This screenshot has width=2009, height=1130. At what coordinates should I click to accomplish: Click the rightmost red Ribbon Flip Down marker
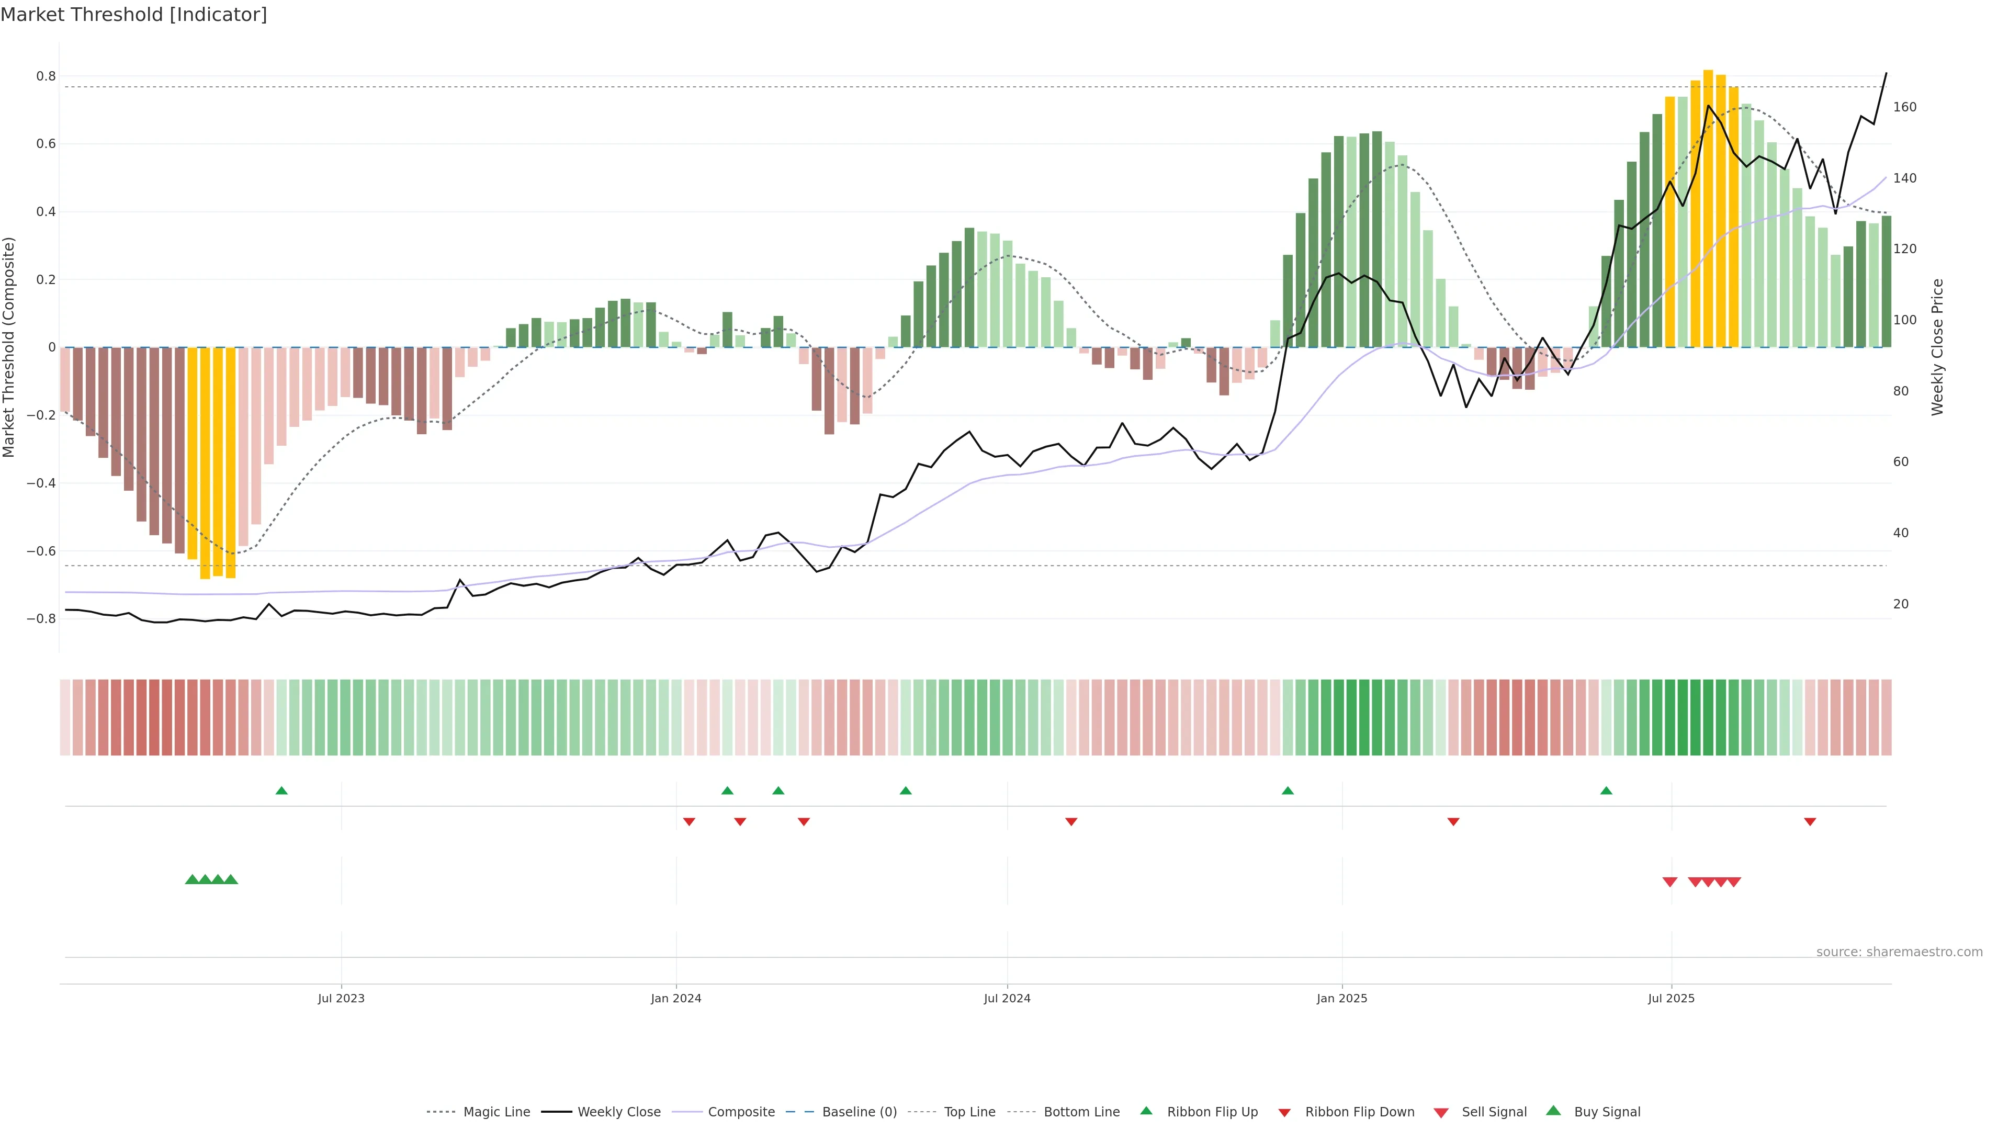(1810, 822)
